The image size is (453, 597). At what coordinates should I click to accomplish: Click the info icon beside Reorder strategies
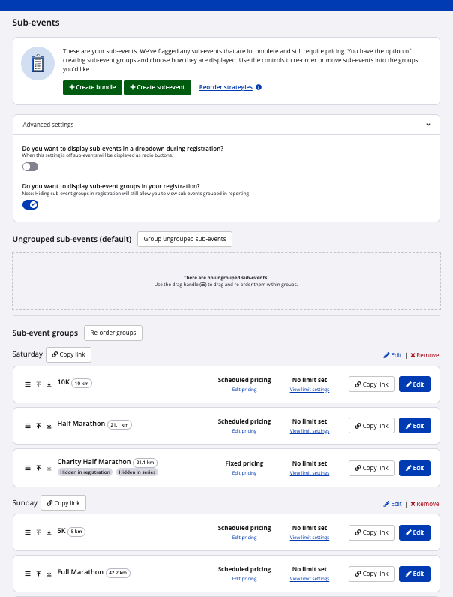click(x=259, y=87)
